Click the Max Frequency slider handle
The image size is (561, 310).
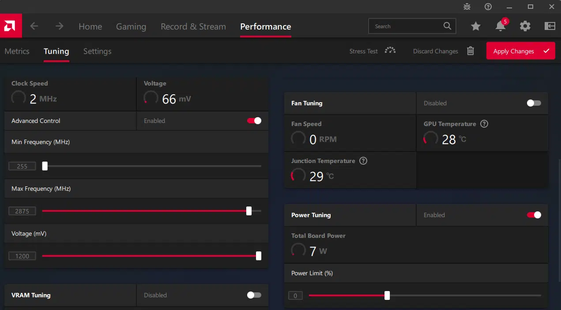tap(249, 211)
